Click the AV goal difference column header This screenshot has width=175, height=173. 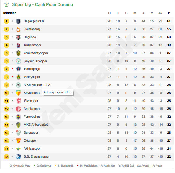[x=160, y=13]
